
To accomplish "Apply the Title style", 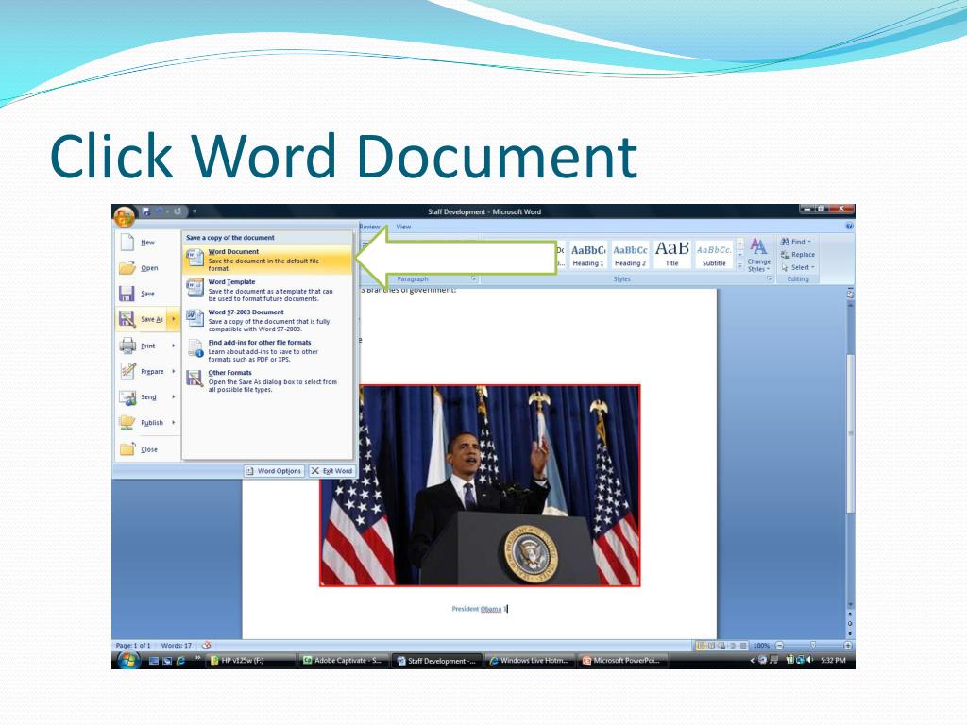I will click(671, 255).
